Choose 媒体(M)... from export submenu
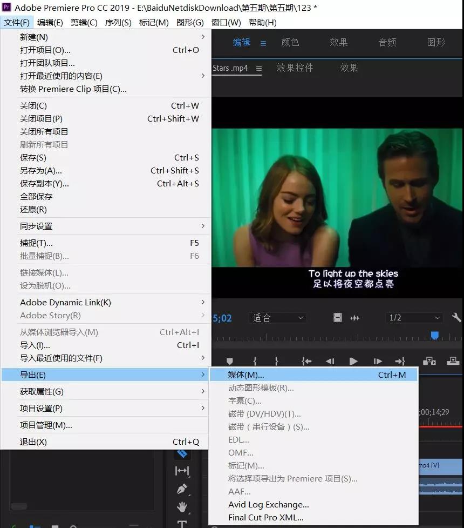This screenshot has width=464, height=528. [x=313, y=375]
